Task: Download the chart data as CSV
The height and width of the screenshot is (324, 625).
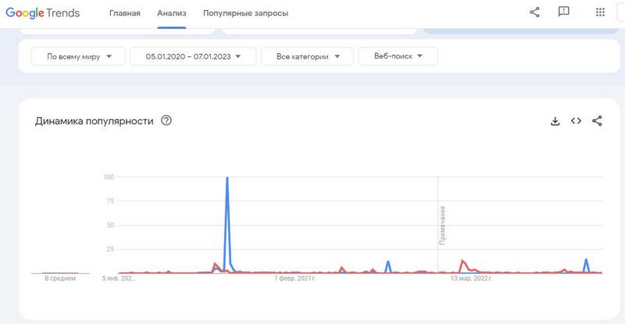Action: pyautogui.click(x=555, y=121)
